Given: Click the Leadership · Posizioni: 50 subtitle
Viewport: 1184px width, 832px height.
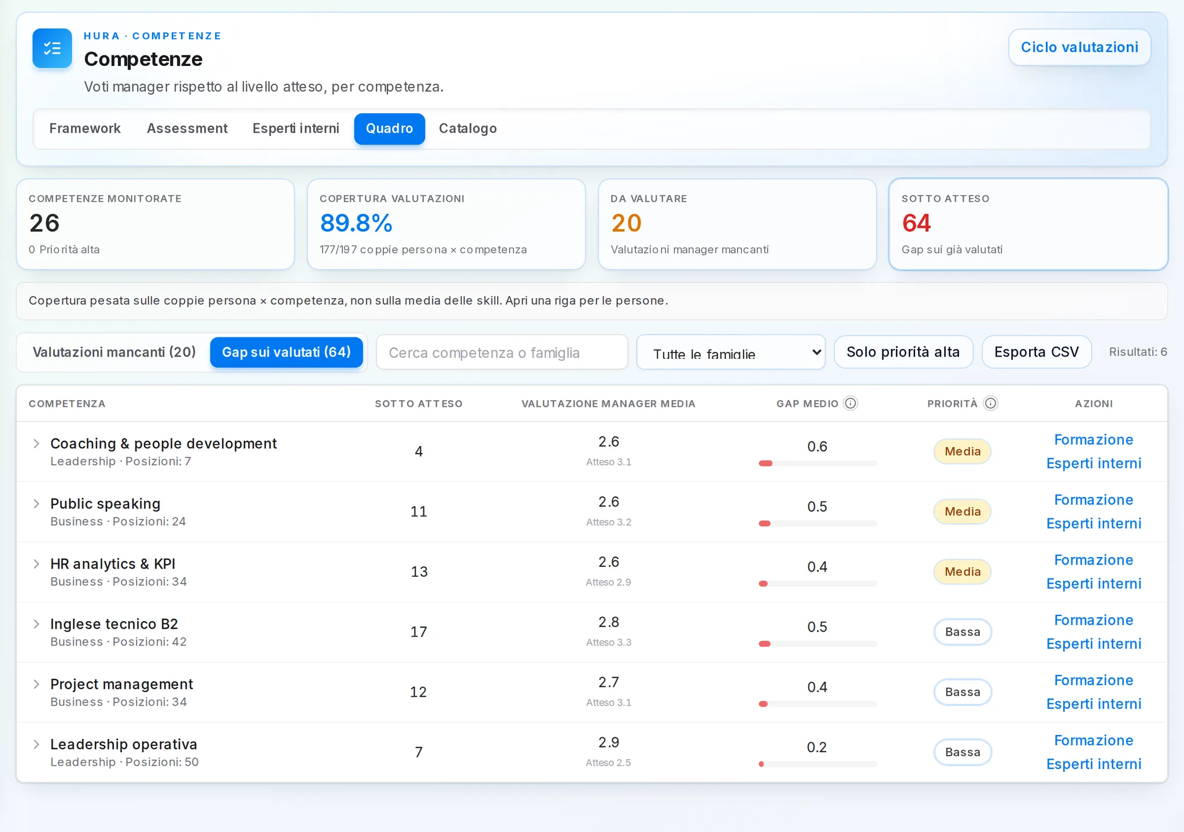Looking at the screenshot, I should point(124,762).
